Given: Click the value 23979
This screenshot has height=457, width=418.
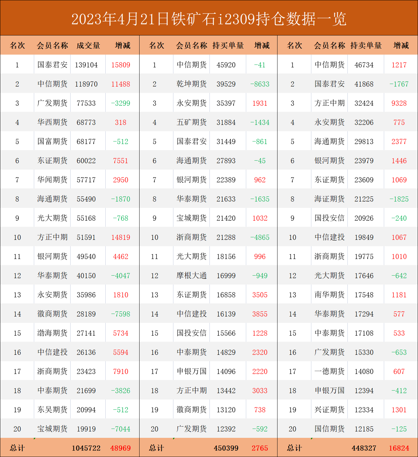Looking at the screenshot, I should [364, 161].
